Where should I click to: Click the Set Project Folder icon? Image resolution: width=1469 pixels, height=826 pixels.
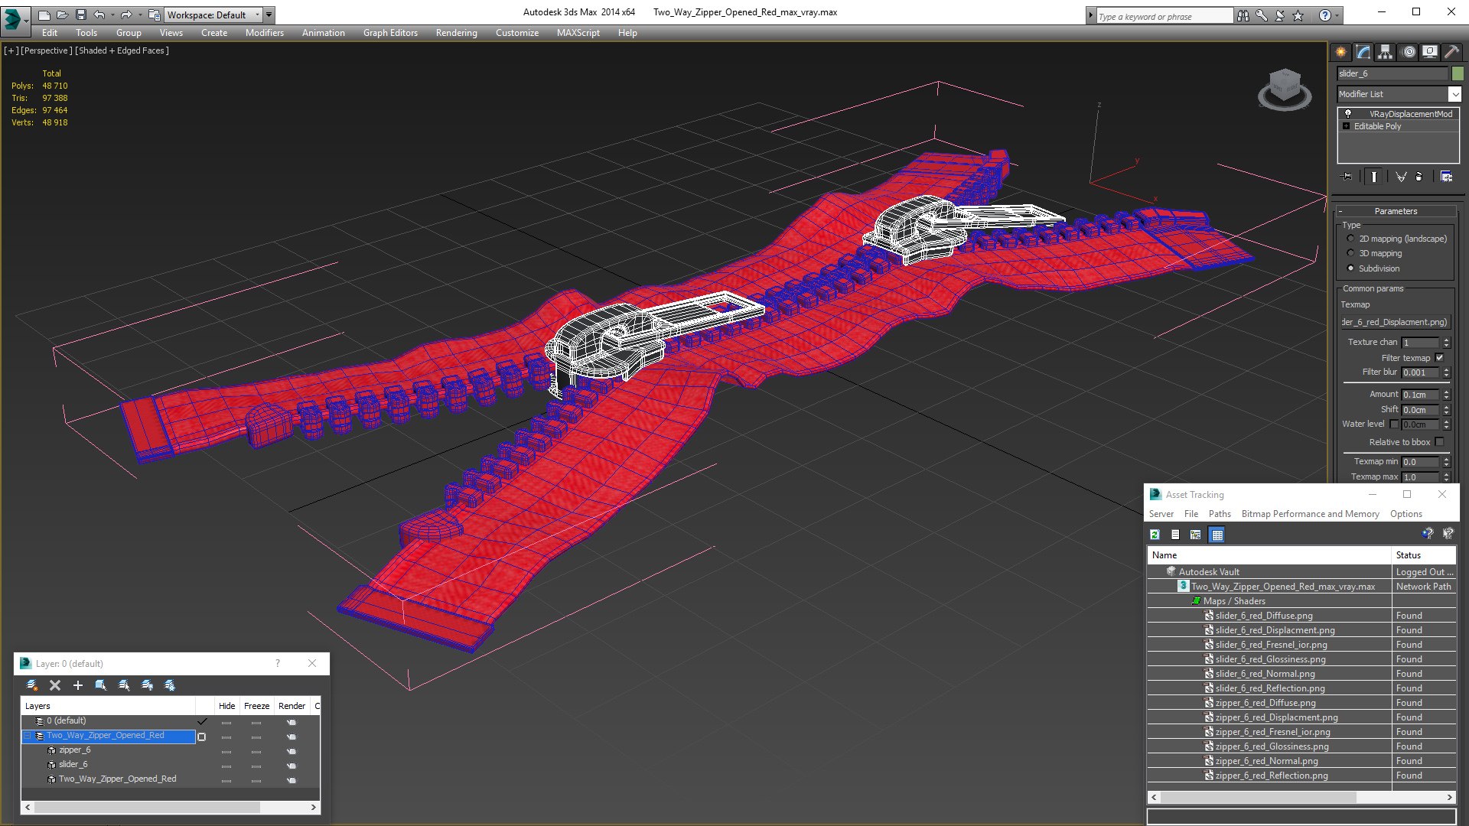tap(154, 15)
